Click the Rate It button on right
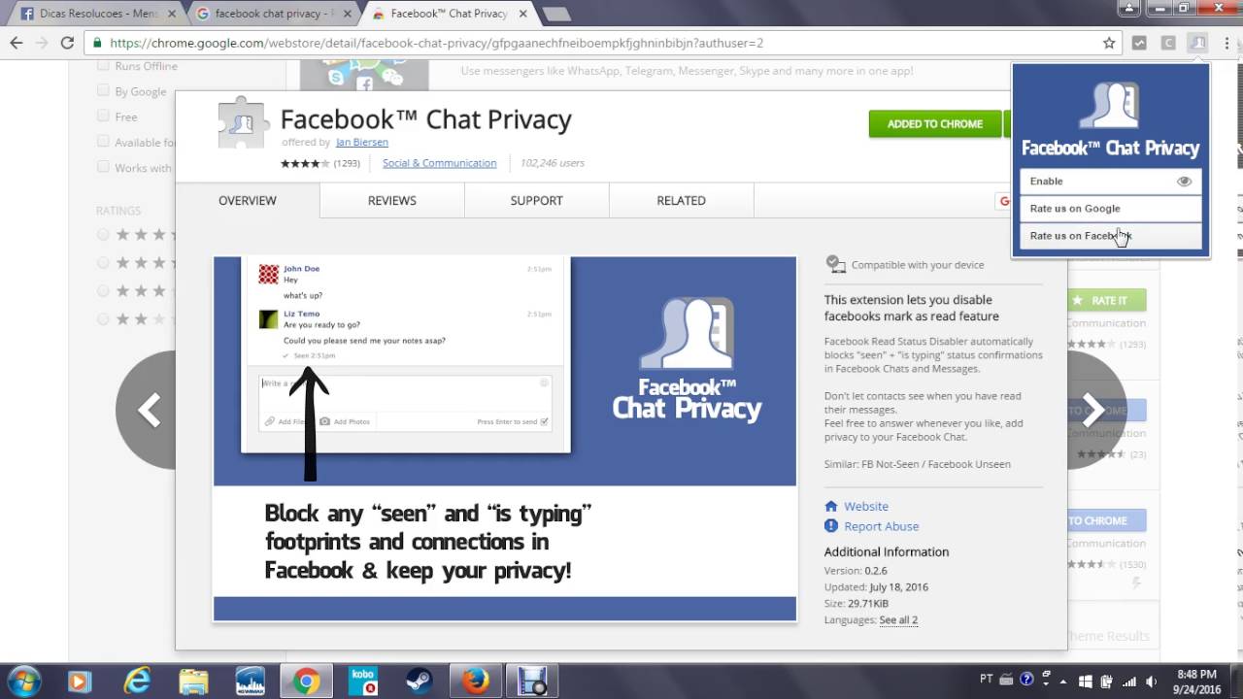This screenshot has width=1243, height=699. (1107, 301)
